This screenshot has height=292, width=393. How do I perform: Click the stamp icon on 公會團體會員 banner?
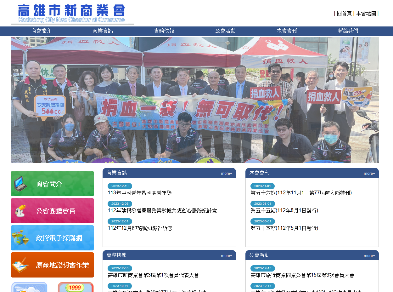[x=20, y=211]
